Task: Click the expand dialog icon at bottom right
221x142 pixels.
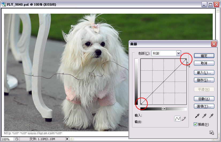Action: coord(212,133)
